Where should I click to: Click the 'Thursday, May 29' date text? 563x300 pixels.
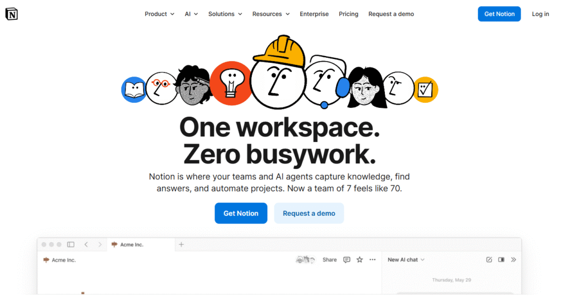(x=451, y=280)
